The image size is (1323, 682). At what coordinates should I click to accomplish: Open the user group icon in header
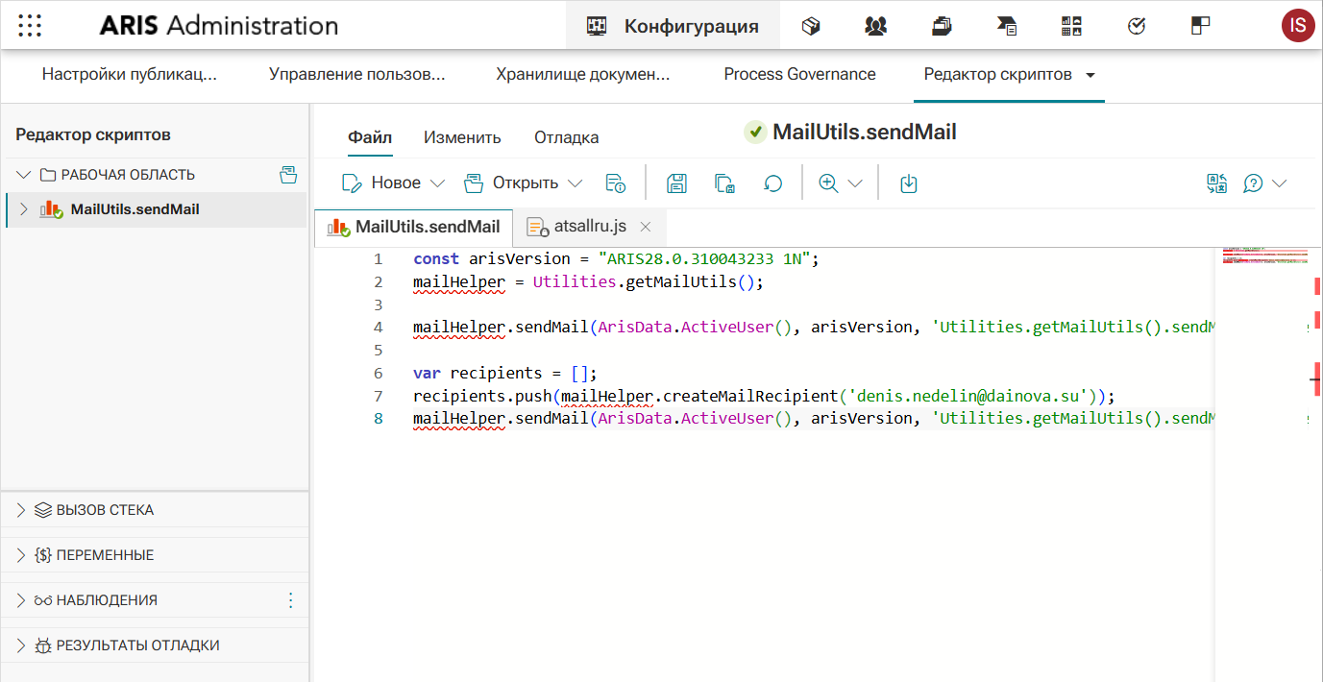click(875, 26)
